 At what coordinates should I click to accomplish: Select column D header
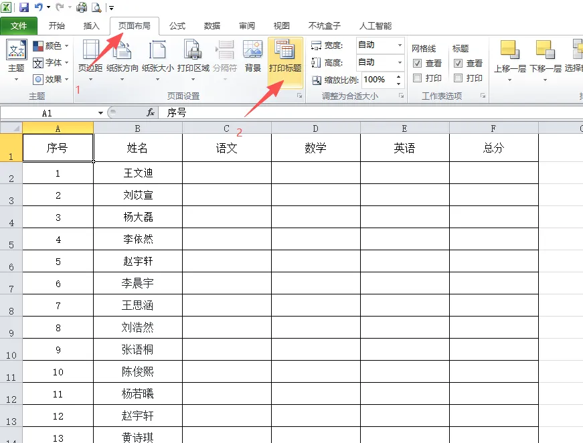[x=316, y=128]
